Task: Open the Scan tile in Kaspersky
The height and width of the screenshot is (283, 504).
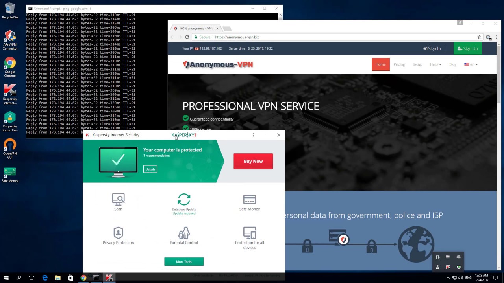Action: 118,202
